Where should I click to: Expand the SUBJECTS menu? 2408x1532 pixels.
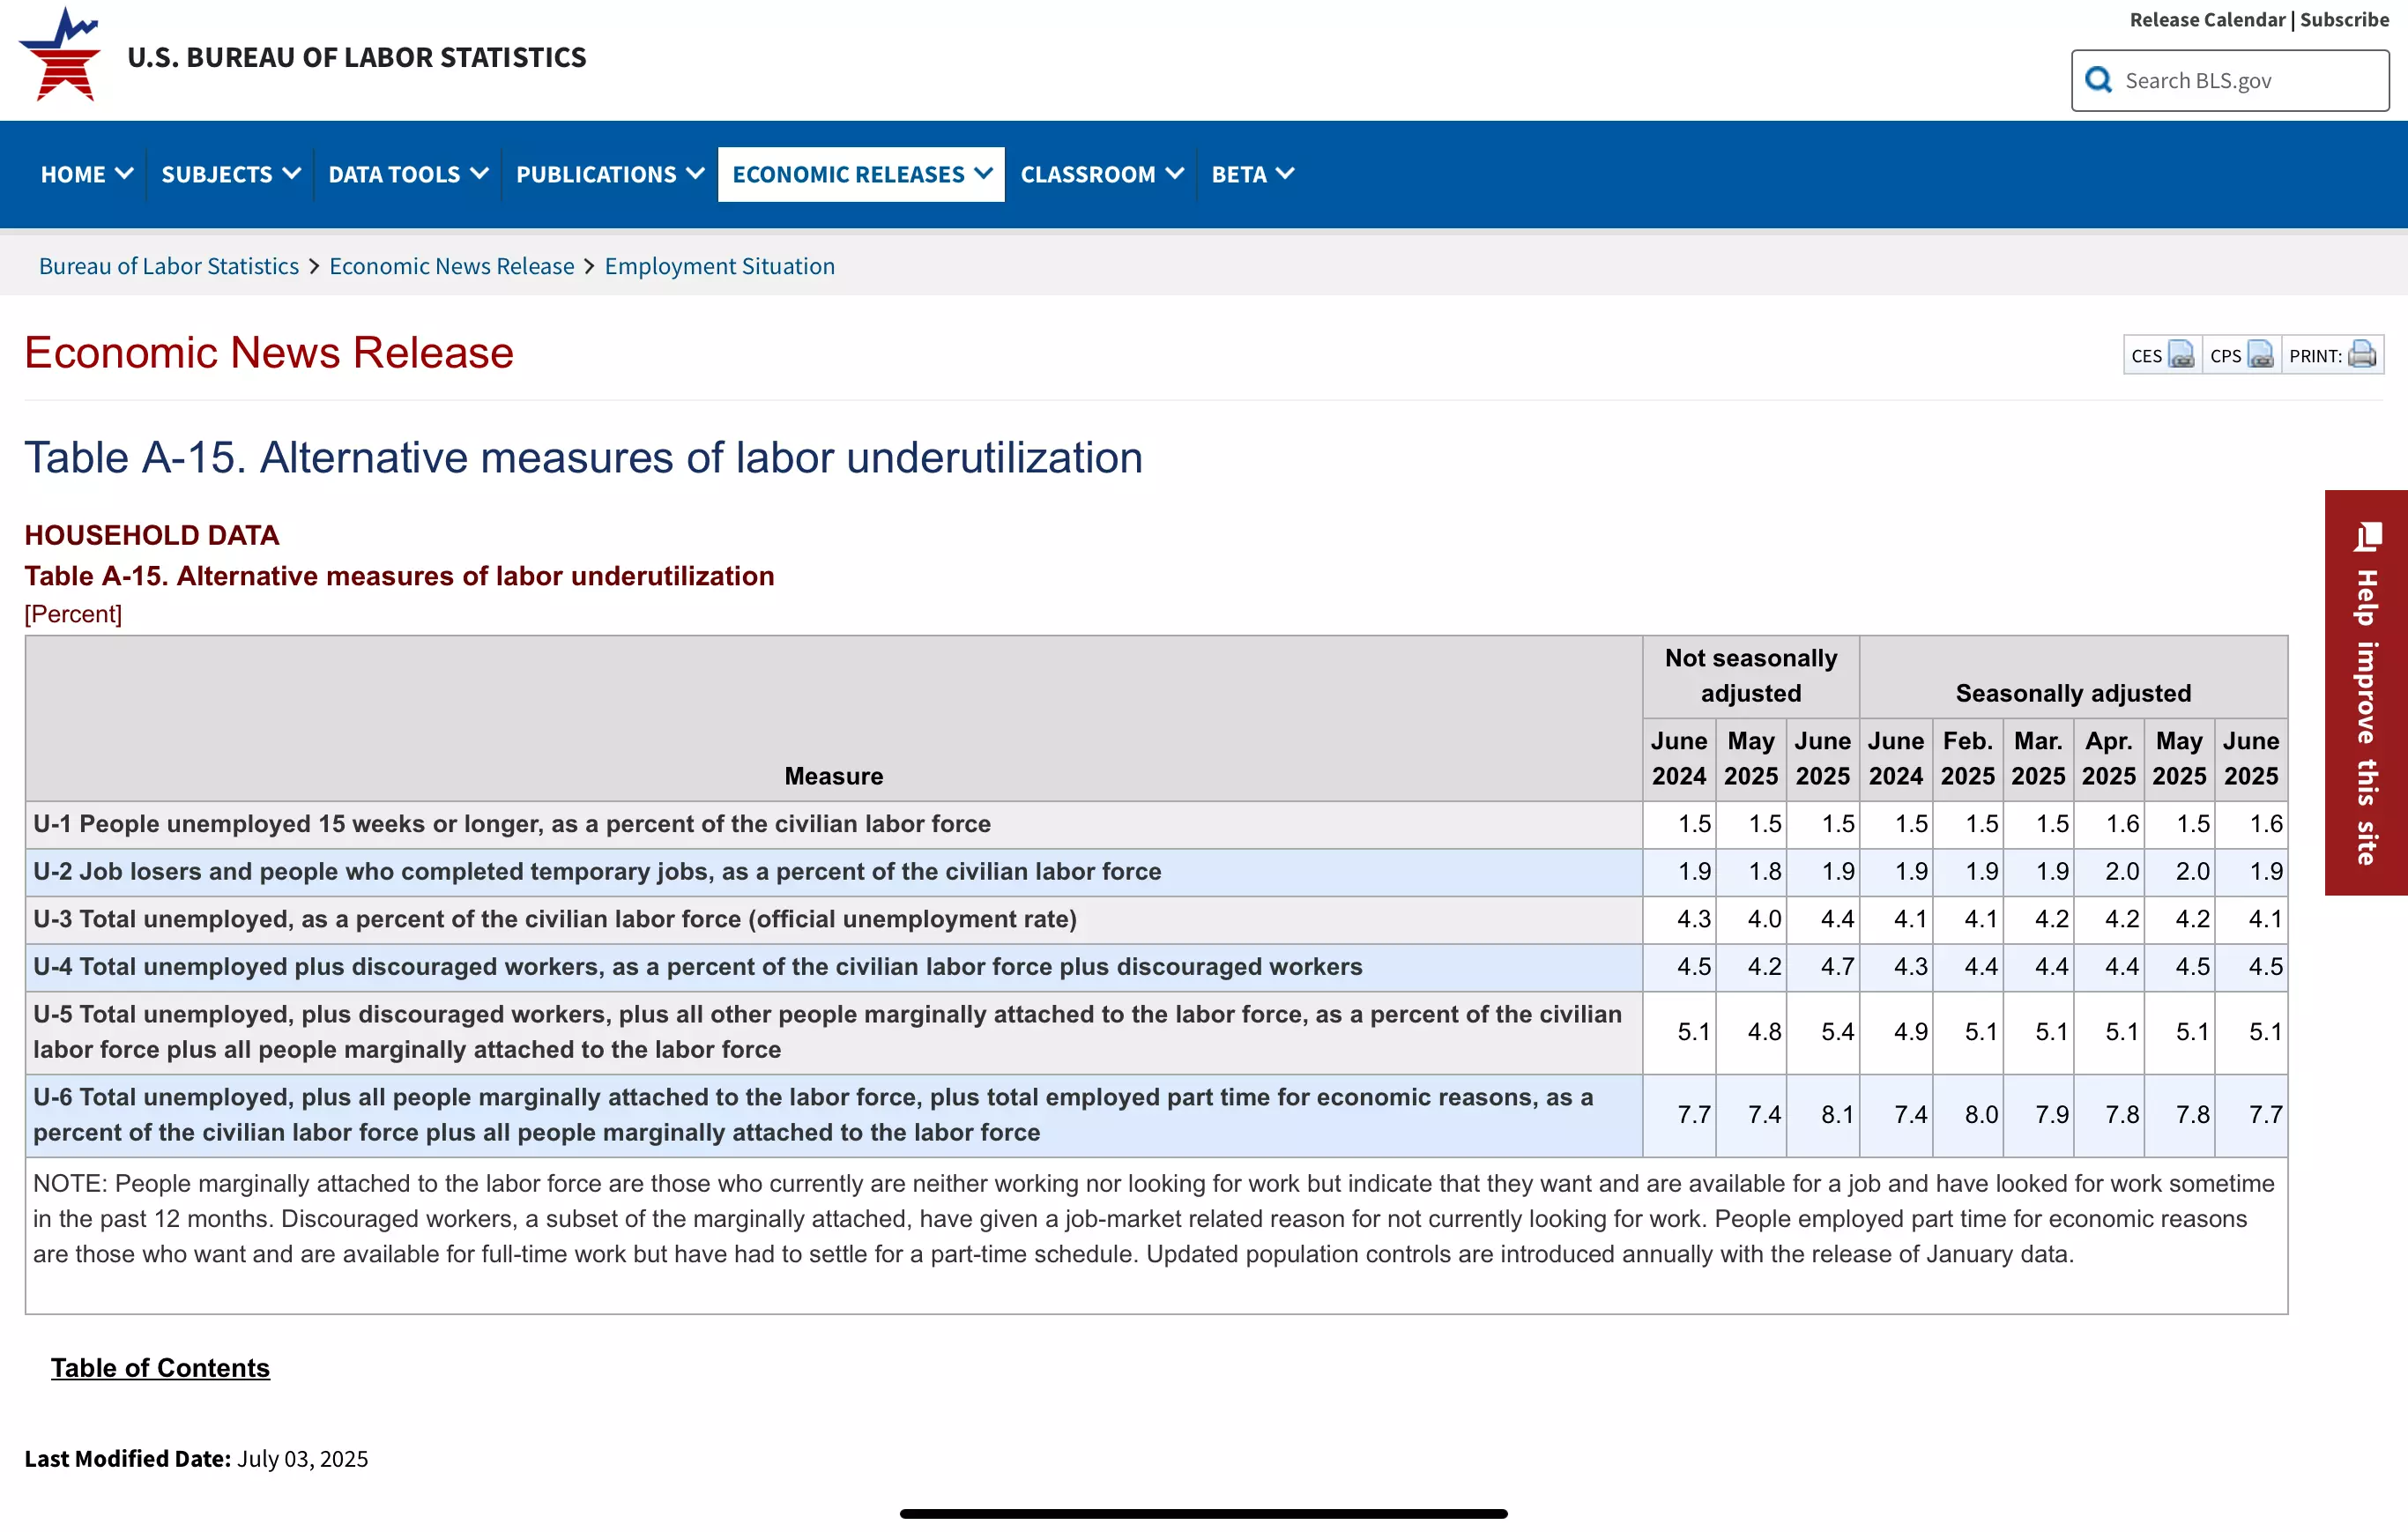pyautogui.click(x=230, y=174)
